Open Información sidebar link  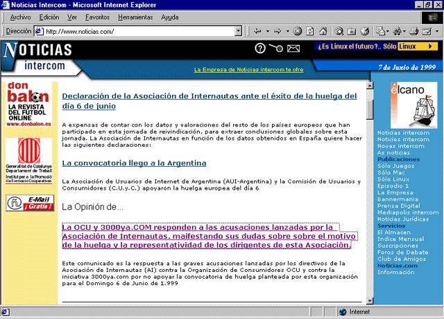[396, 272]
